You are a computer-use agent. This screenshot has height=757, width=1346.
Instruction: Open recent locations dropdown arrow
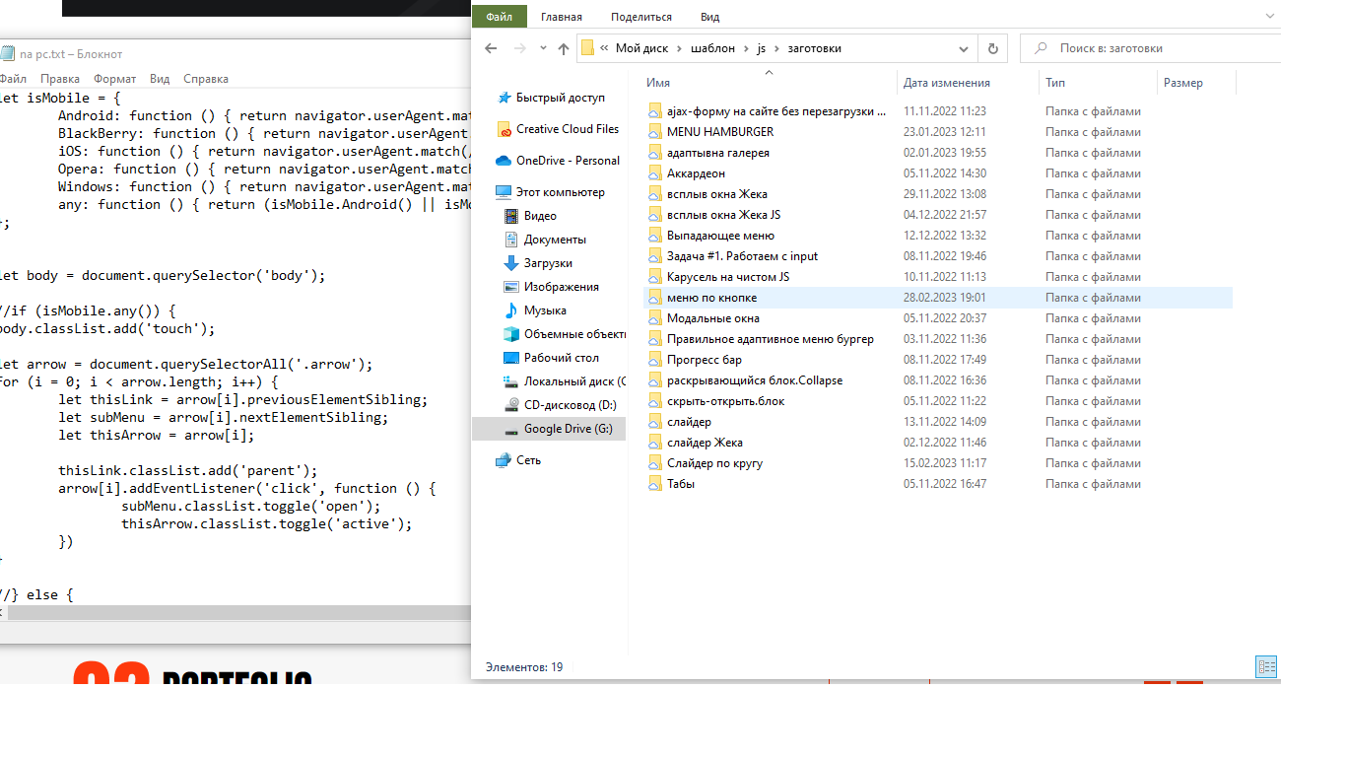(541, 48)
